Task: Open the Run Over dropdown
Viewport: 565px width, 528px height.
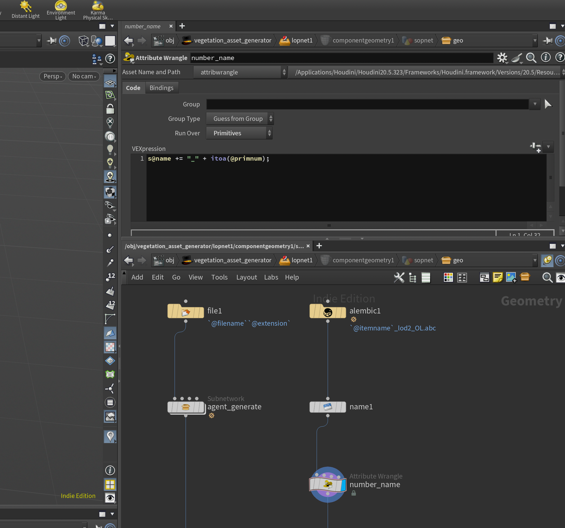Action: click(x=239, y=133)
